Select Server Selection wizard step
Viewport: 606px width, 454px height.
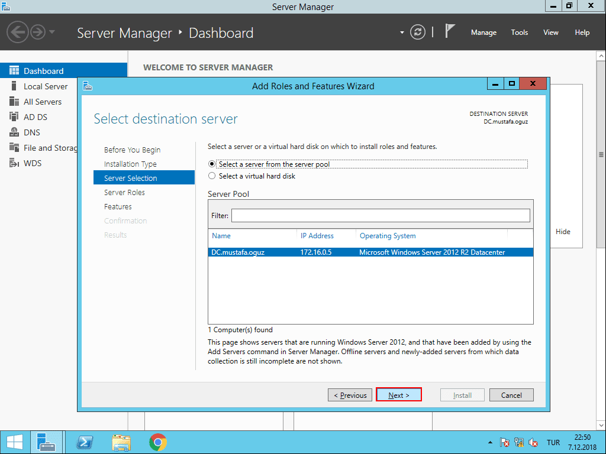click(144, 177)
